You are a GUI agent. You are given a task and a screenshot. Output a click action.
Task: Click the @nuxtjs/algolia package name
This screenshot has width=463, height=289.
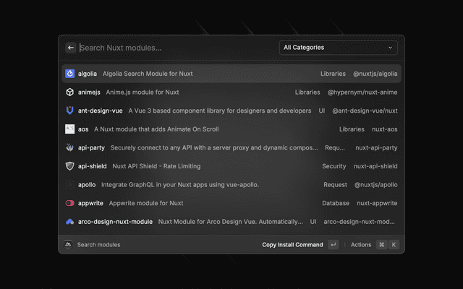tap(375, 74)
